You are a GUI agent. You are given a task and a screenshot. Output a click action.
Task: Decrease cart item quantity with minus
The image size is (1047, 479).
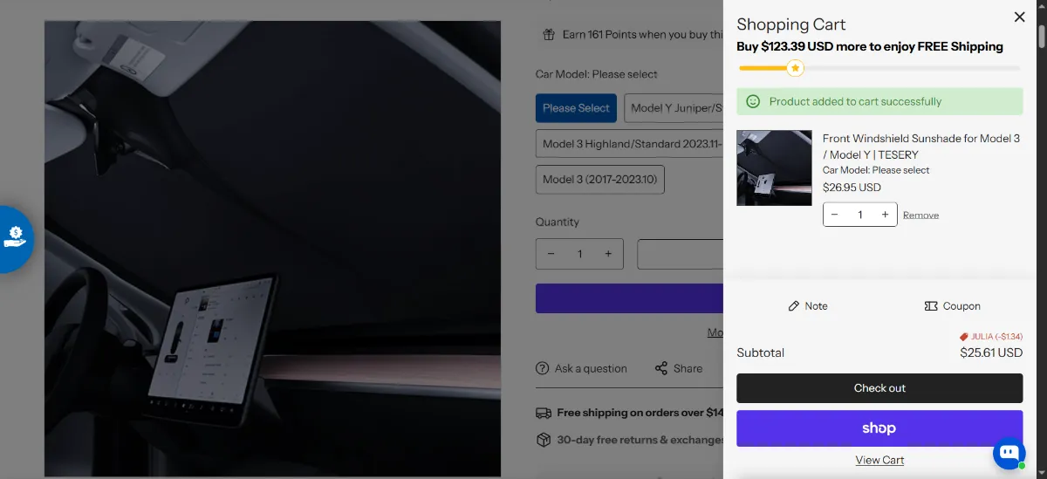[x=835, y=215]
